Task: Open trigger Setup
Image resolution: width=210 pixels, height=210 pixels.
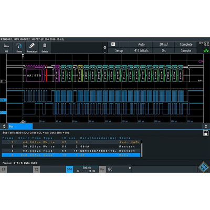Action: 119,50
